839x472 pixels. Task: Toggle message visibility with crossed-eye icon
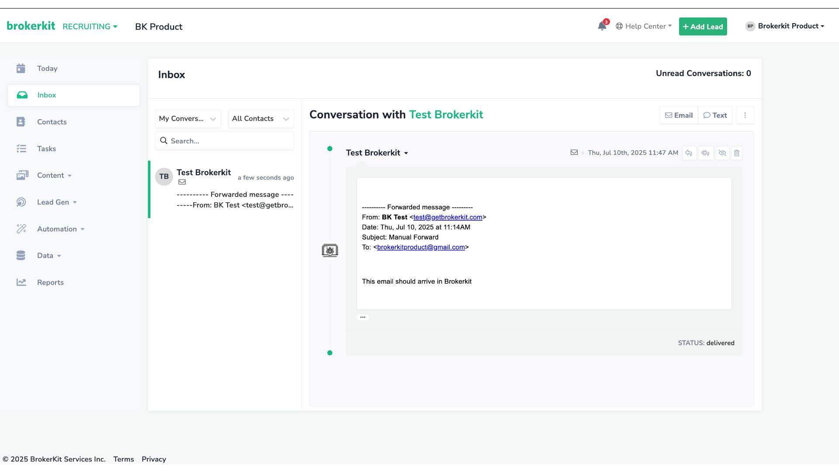722,153
